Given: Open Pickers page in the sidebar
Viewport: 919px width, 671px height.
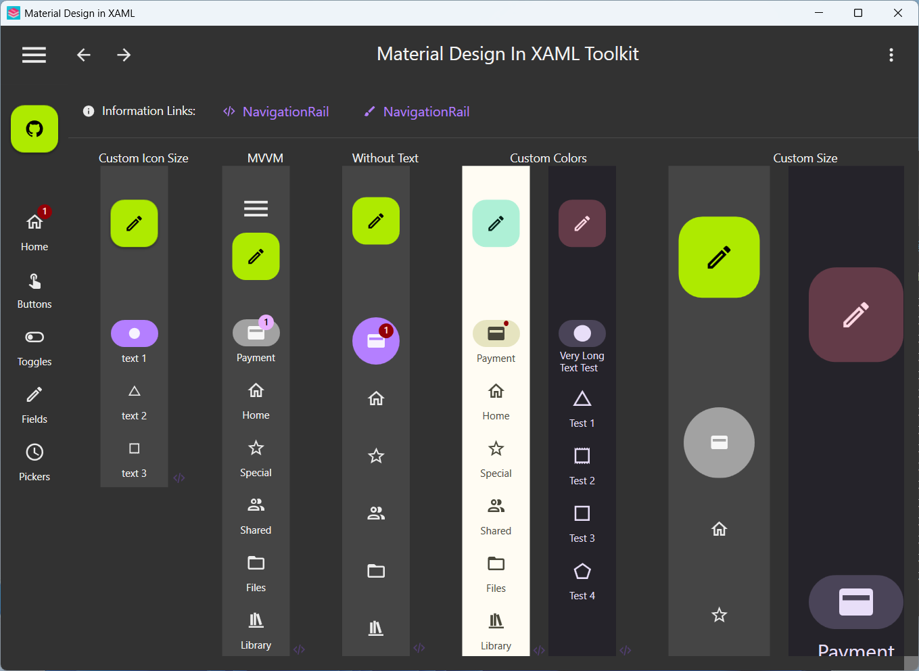Looking at the screenshot, I should point(34,463).
